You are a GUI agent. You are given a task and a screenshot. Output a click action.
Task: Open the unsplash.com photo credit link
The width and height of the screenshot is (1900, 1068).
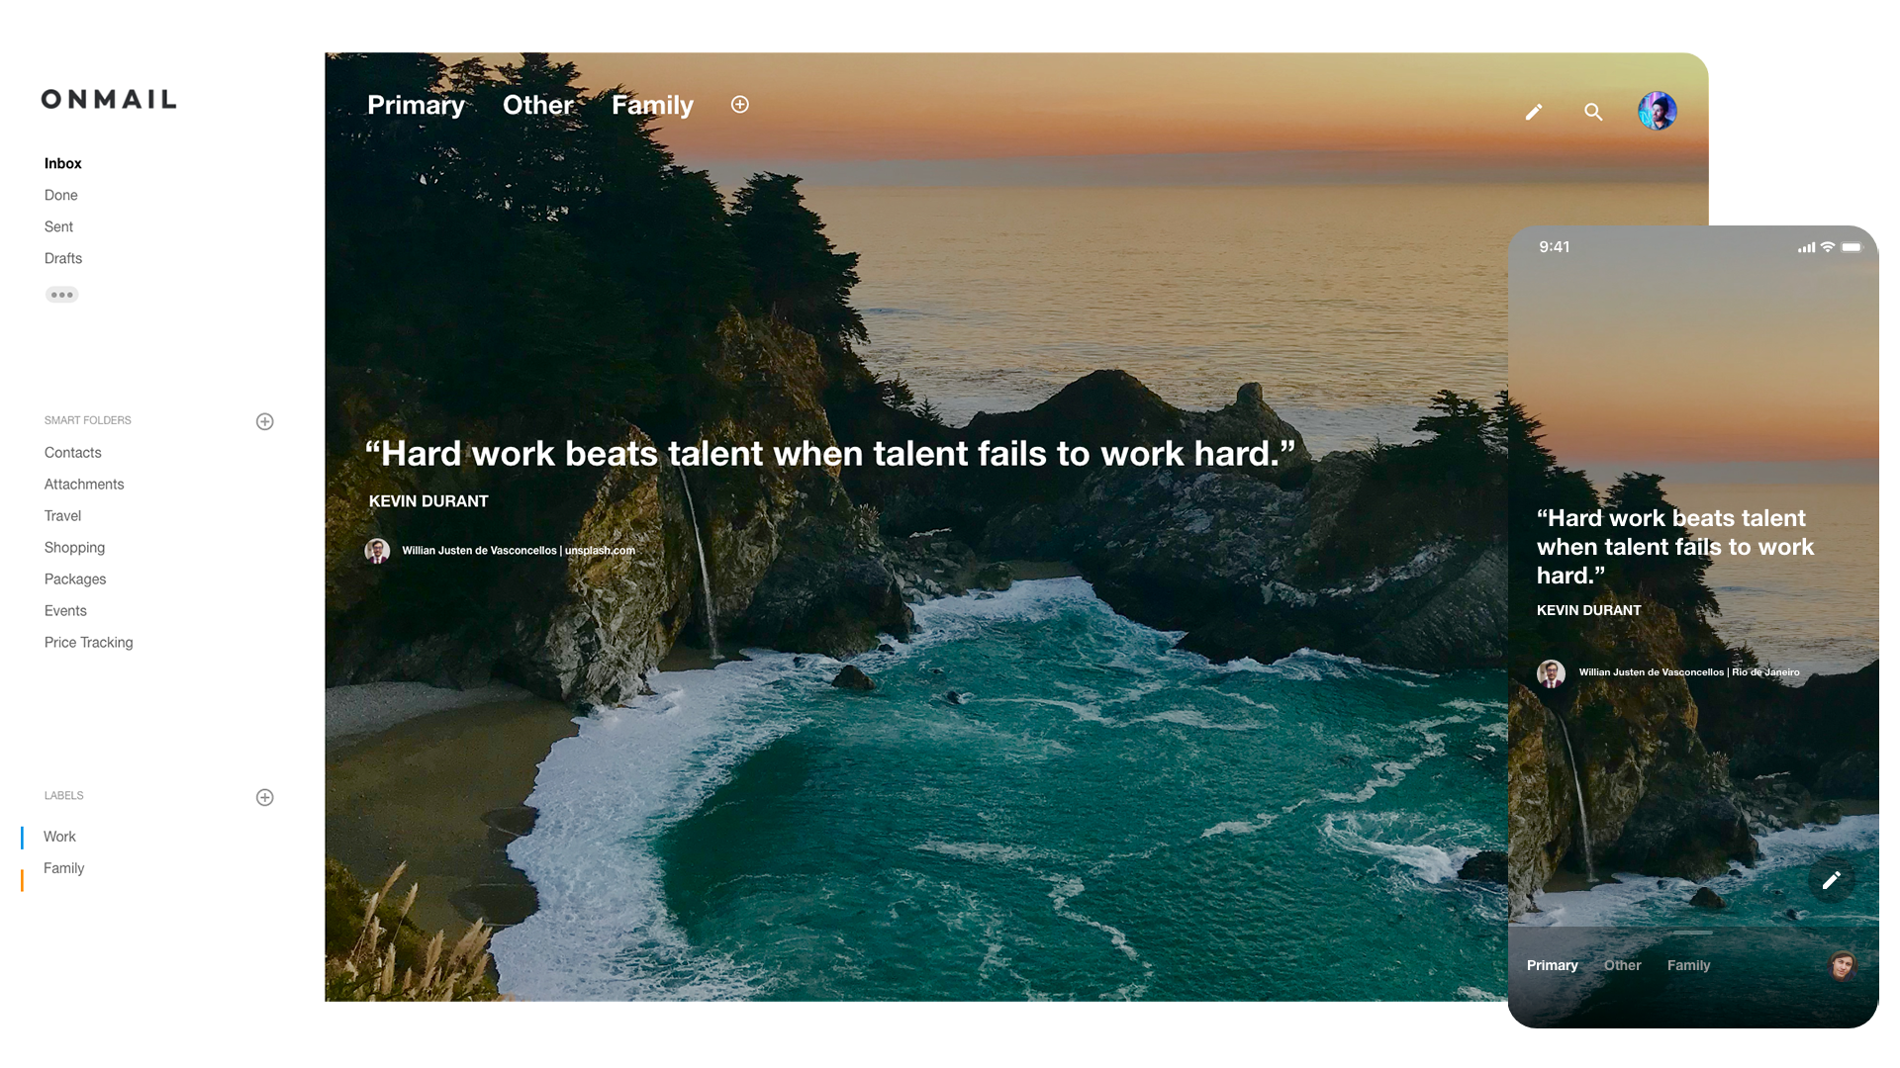pos(600,551)
